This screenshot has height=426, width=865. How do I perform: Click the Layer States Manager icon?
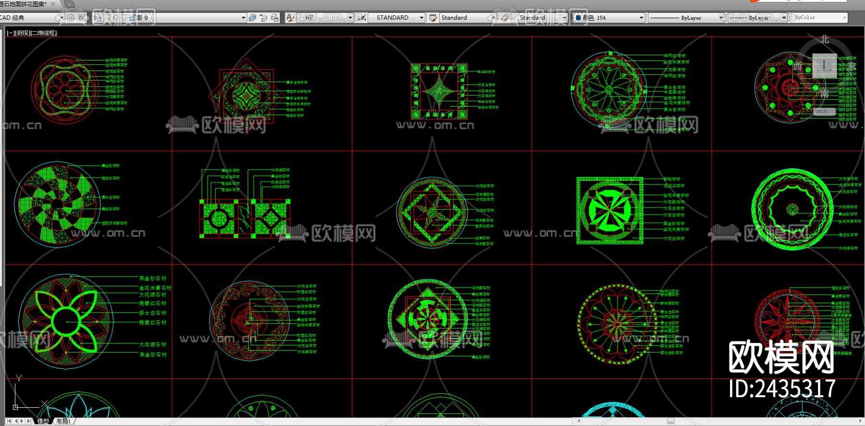pyautogui.click(x=274, y=18)
